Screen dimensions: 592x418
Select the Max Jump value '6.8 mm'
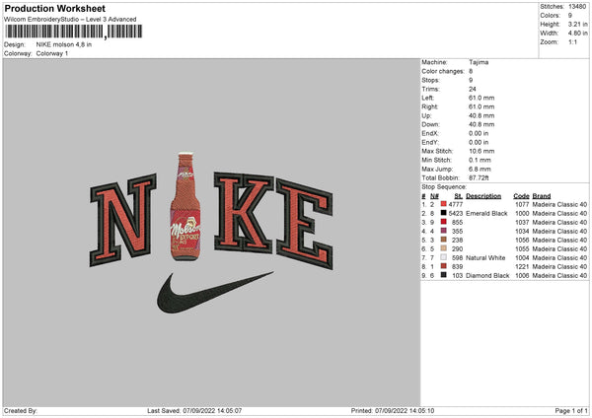(x=480, y=169)
